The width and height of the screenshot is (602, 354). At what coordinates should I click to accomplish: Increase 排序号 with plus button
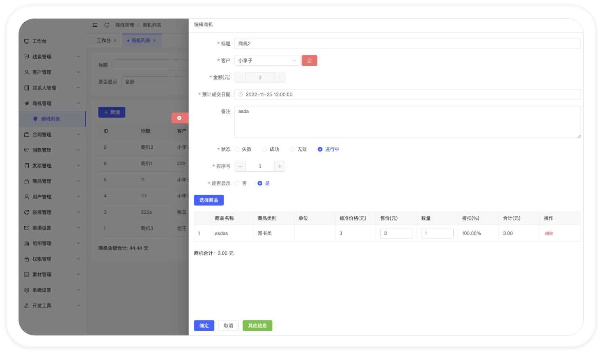point(280,166)
